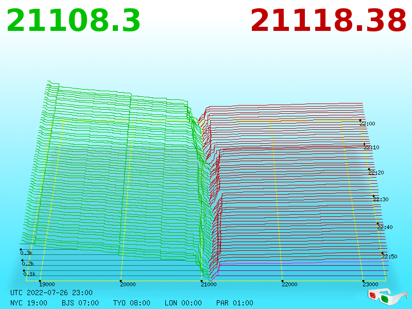Image resolution: width=412 pixels, height=309 pixels.
Task: Click the 0.1k volume axis label
Action: pos(29,274)
